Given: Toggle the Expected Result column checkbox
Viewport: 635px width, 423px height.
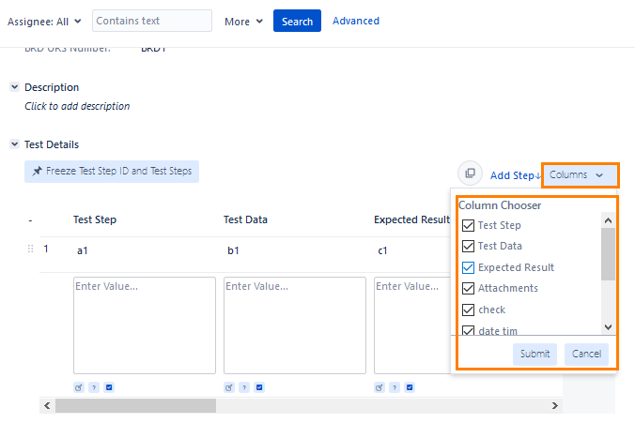Looking at the screenshot, I should 468,267.
